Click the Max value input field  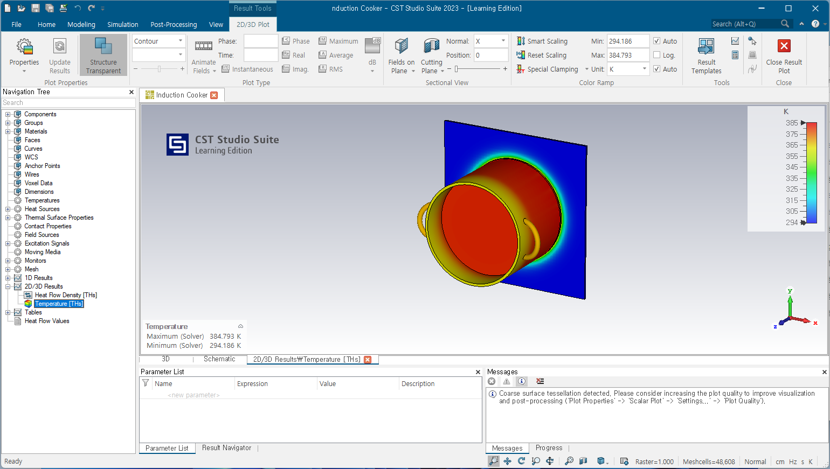pyautogui.click(x=628, y=55)
